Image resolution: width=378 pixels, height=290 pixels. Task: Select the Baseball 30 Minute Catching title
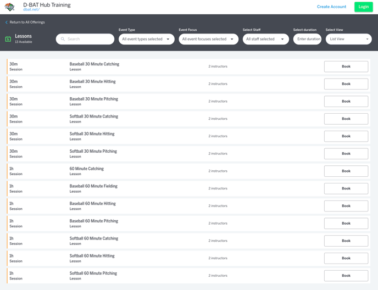[x=94, y=64]
